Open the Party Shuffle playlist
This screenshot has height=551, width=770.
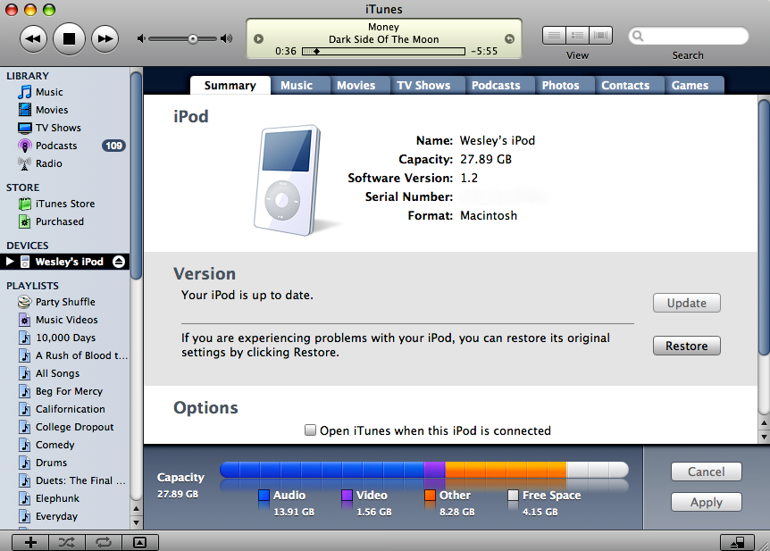click(65, 302)
